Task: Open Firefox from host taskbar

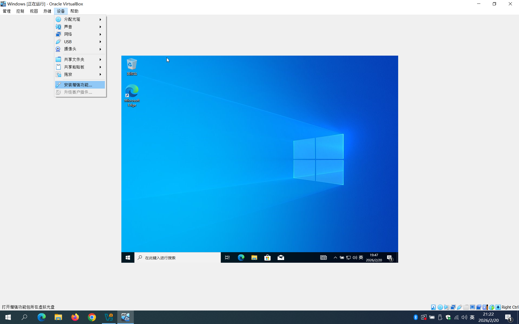Action: click(x=75, y=317)
